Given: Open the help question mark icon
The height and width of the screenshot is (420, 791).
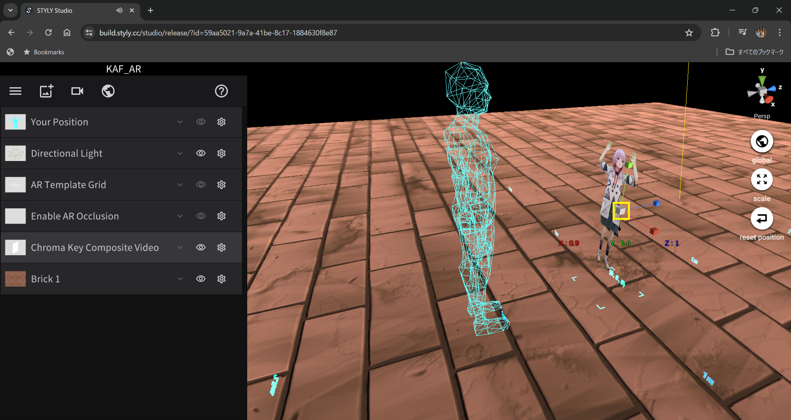Looking at the screenshot, I should tap(221, 91).
